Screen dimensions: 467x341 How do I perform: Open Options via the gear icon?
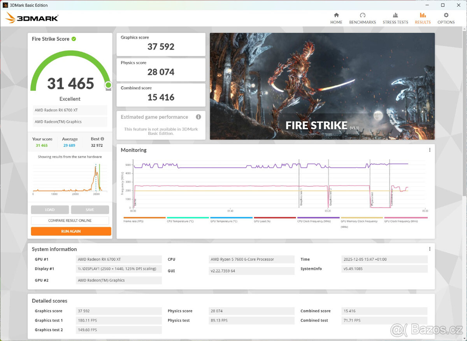[x=446, y=18]
